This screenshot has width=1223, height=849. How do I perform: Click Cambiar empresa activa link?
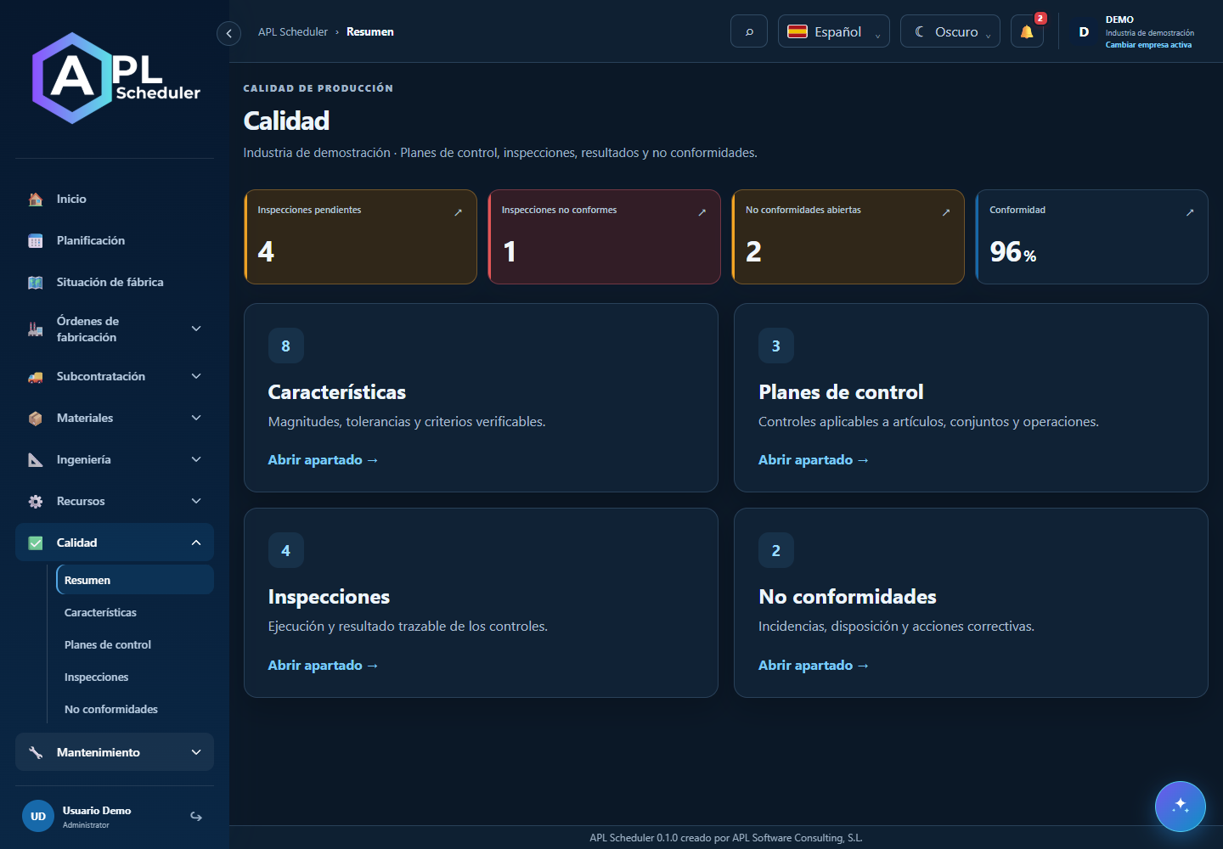click(1148, 45)
